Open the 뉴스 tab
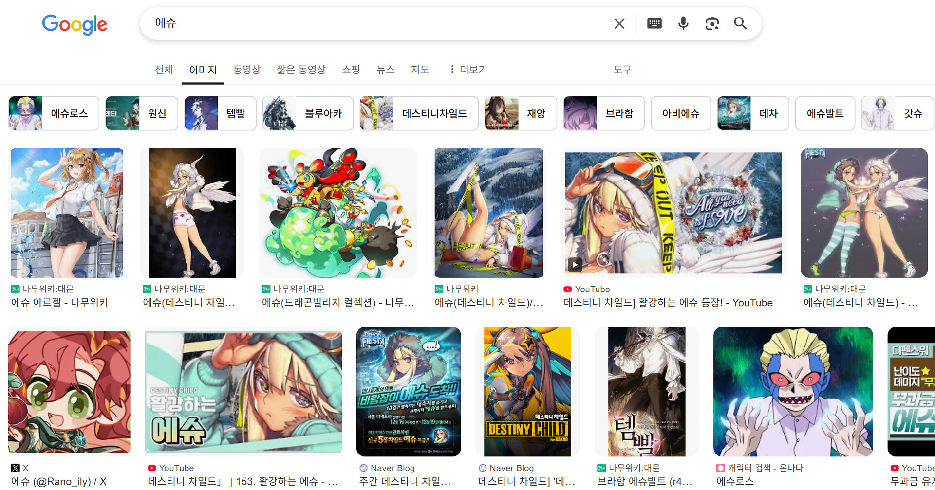The width and height of the screenshot is (935, 490). point(385,70)
